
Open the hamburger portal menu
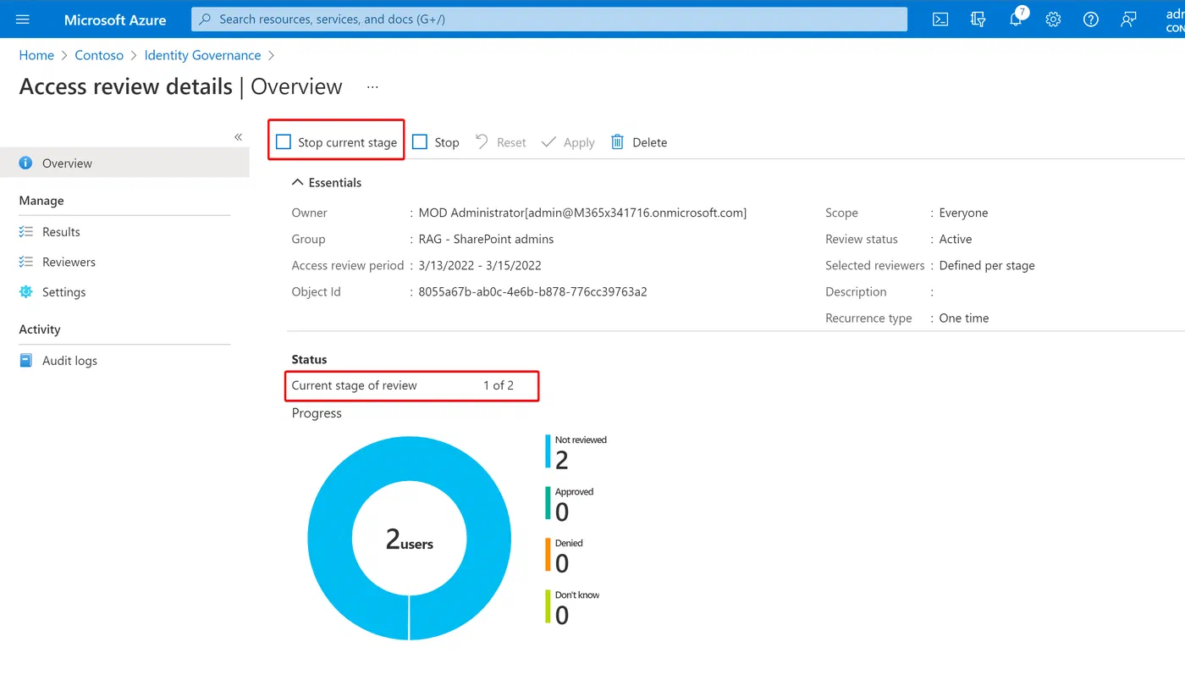pyautogui.click(x=23, y=19)
